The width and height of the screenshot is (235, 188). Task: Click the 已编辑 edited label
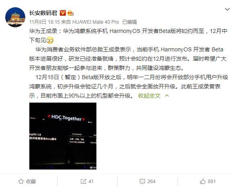tap(129, 22)
